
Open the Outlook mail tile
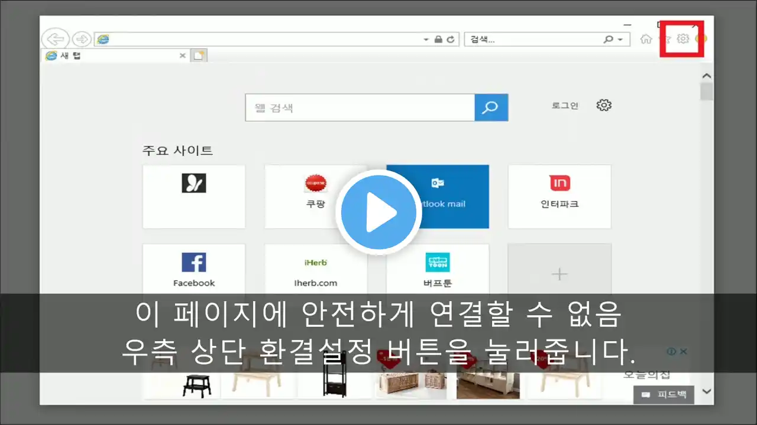(x=438, y=197)
